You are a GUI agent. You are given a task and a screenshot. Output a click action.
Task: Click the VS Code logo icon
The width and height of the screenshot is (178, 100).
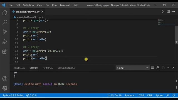4,5
